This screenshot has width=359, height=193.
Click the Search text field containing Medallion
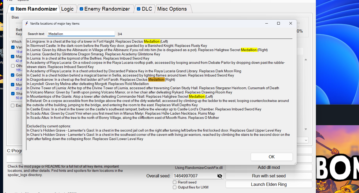[x=81, y=34]
